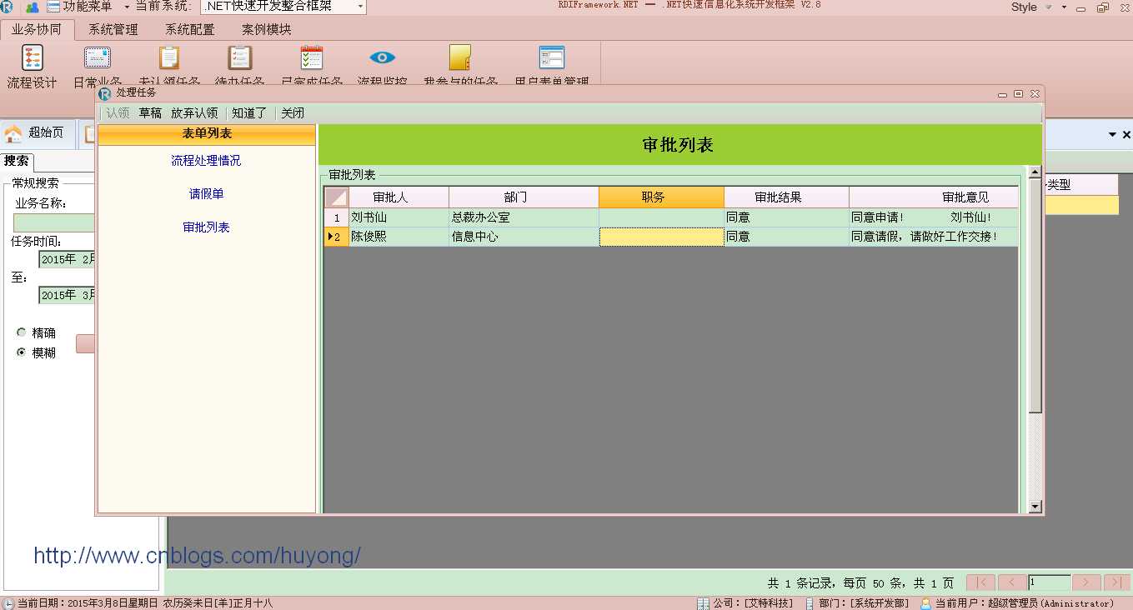Click highlighted empty 职务 cell for 陈俊熙
Screen dimensions: 1133x610
(x=661, y=237)
